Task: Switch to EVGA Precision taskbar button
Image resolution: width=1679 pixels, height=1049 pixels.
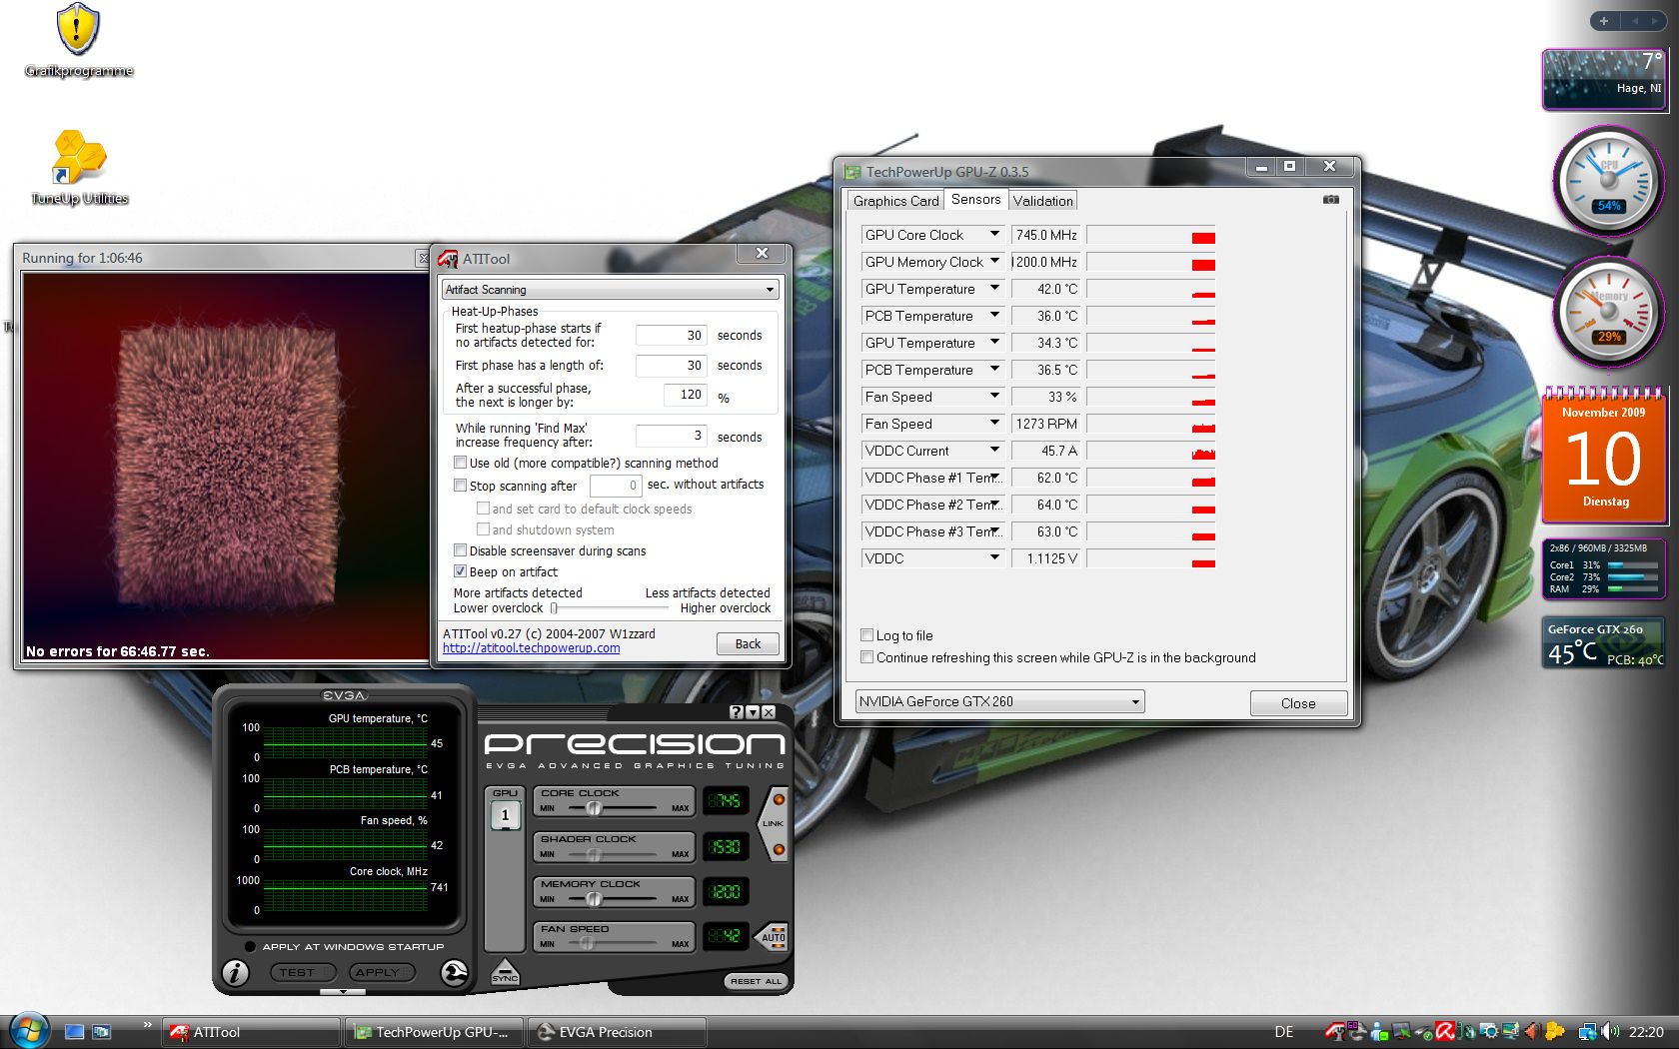Action: [x=618, y=1032]
